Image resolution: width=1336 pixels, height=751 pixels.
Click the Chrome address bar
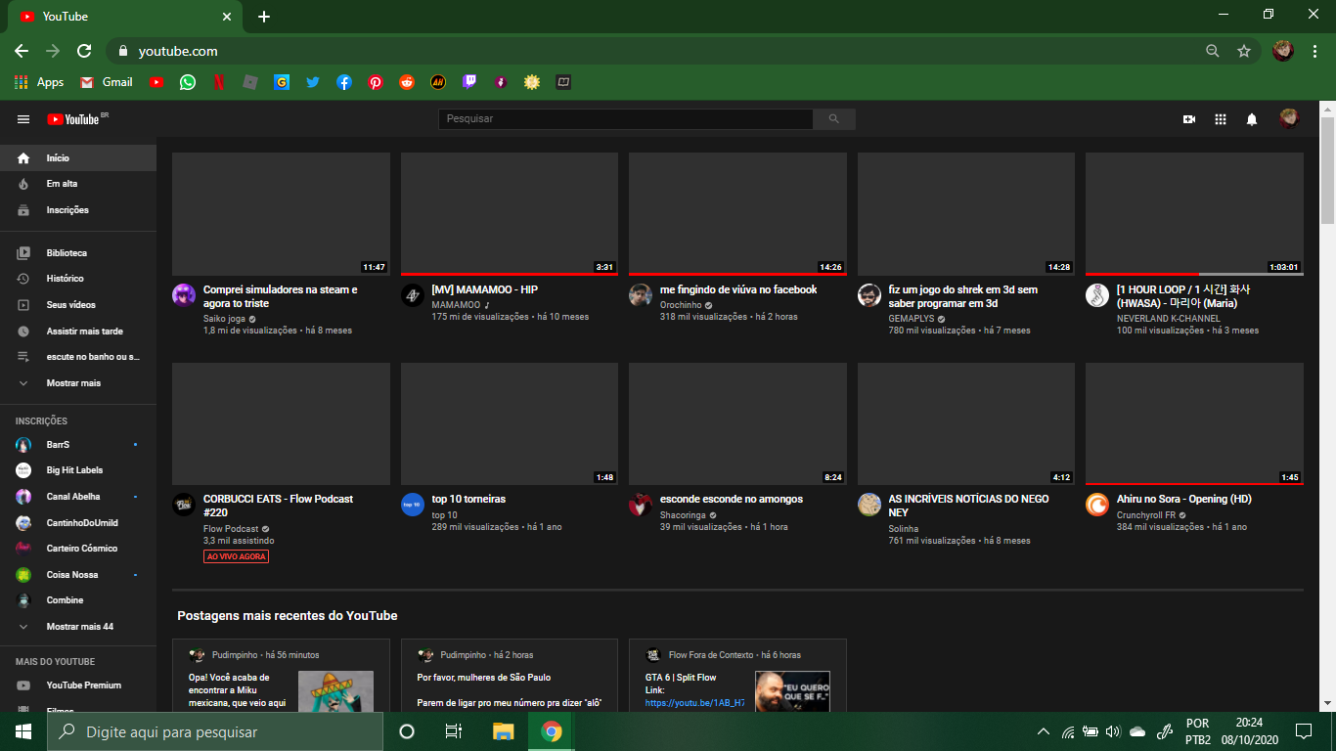pyautogui.click(x=657, y=51)
